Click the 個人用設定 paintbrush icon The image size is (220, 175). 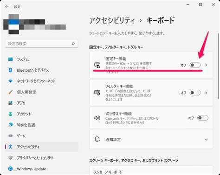(x=10, y=92)
